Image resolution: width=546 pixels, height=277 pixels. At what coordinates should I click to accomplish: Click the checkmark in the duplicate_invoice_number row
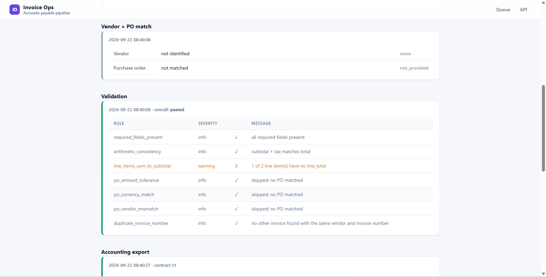[236, 223]
